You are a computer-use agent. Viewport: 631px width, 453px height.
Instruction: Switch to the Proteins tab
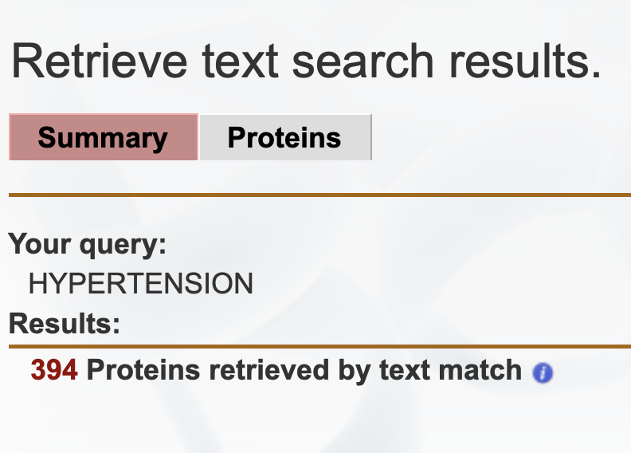(x=284, y=138)
